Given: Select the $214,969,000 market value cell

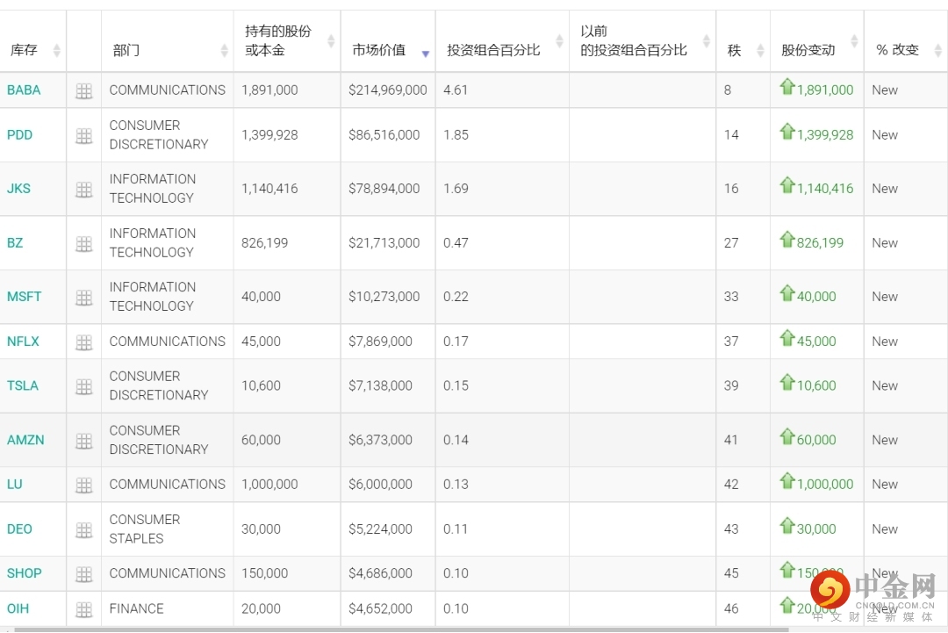Looking at the screenshot, I should [388, 90].
